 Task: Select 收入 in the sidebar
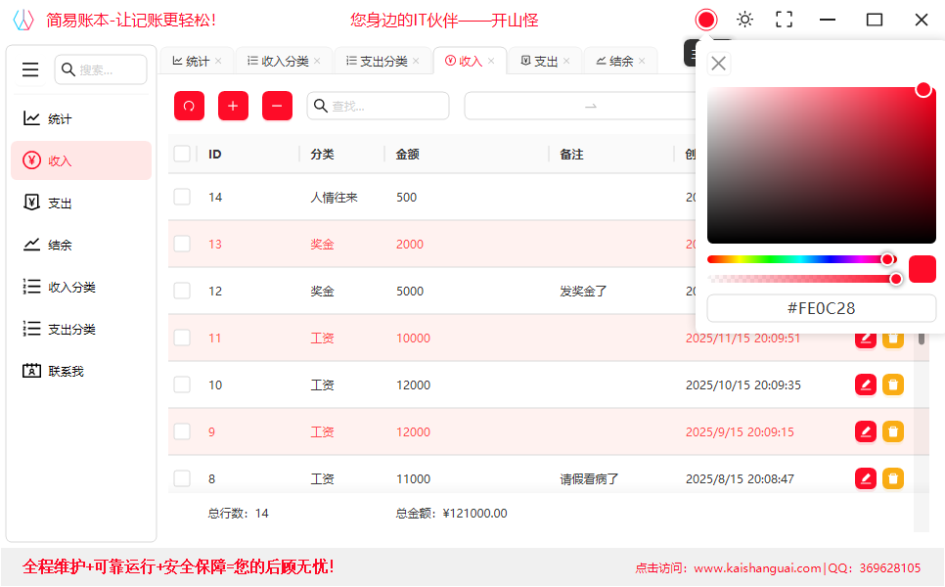tap(81, 160)
